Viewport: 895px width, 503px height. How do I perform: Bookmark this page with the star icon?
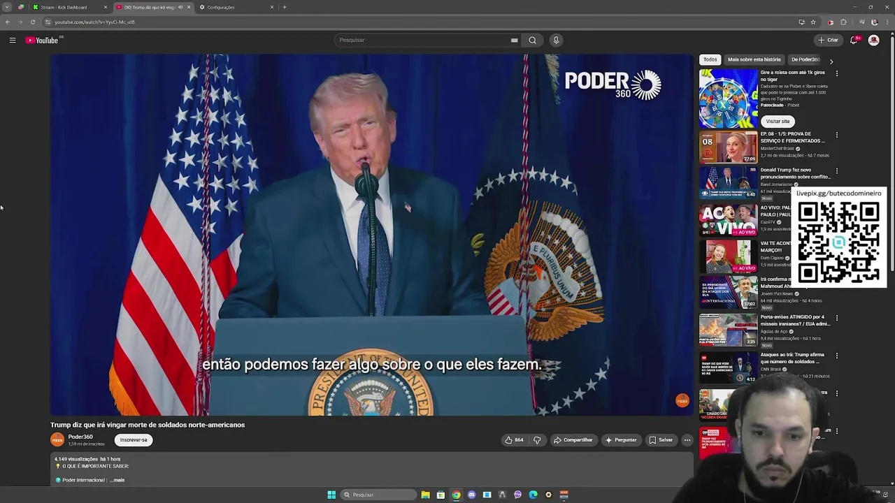(813, 22)
